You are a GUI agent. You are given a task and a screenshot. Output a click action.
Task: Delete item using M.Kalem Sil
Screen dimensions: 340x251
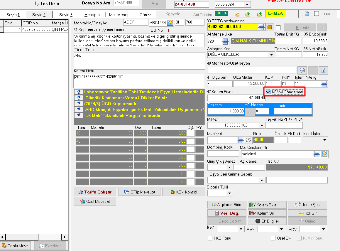coord(267,213)
